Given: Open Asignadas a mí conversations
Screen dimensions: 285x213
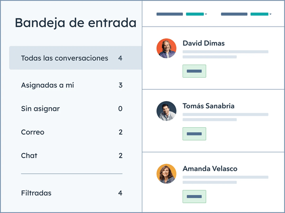Looking at the screenshot, I should (71, 85).
